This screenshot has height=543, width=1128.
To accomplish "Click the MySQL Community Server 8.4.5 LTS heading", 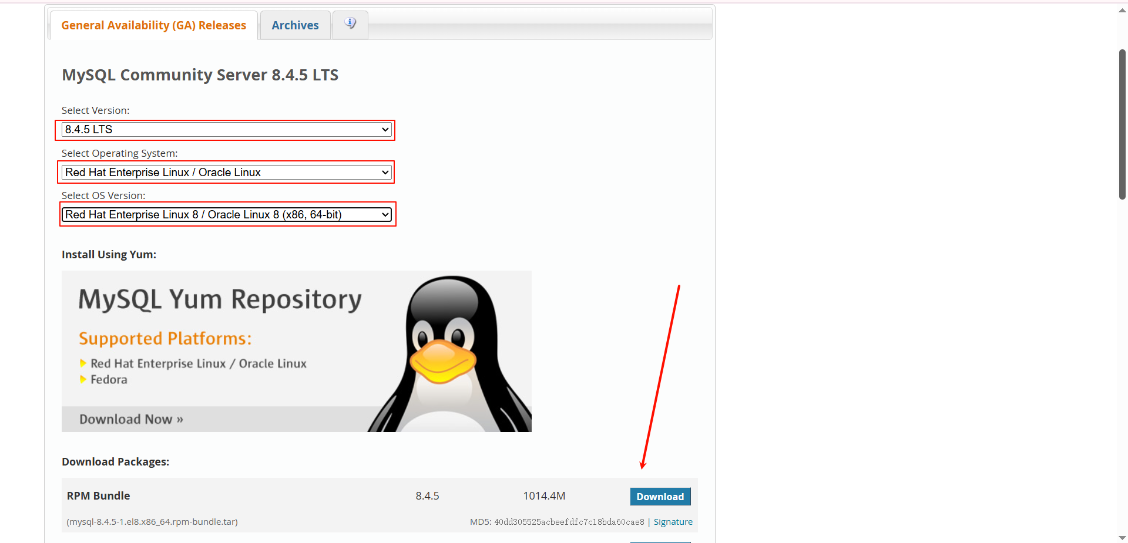I will point(200,75).
